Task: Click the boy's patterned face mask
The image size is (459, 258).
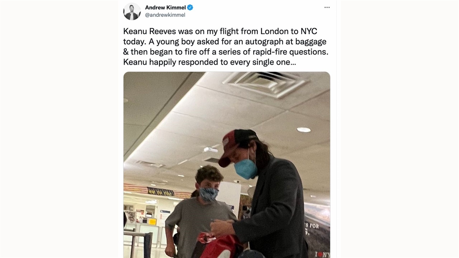Action: (208, 194)
